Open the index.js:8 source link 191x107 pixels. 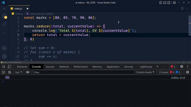click(178, 77)
